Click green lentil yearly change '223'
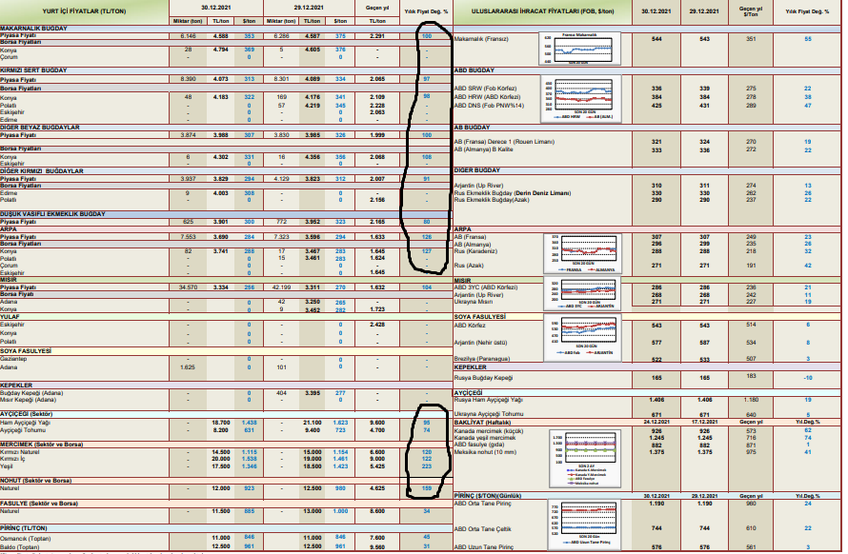This screenshot has height=554, width=848. tap(427, 465)
